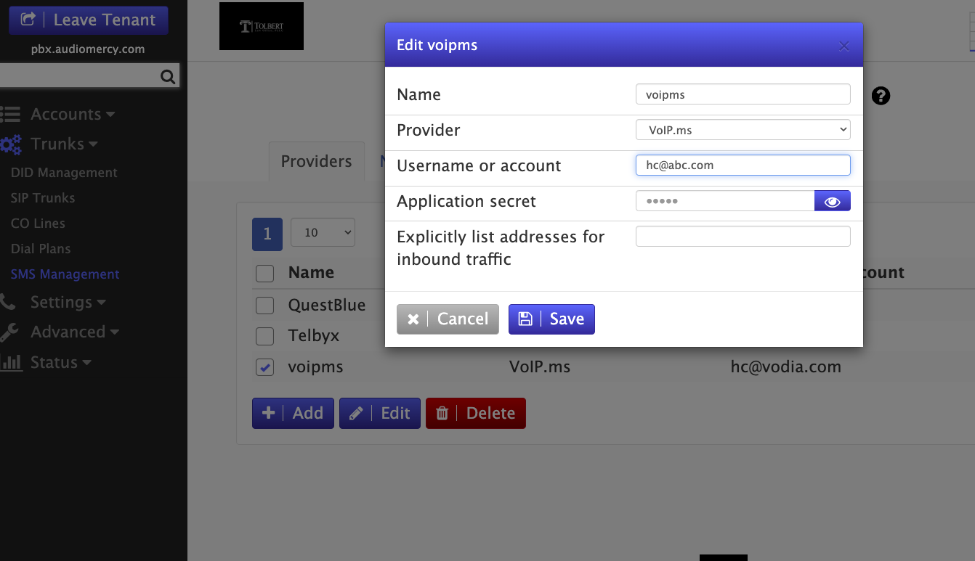Open CO Lines page
Screen dimensions: 975x561
pos(38,224)
